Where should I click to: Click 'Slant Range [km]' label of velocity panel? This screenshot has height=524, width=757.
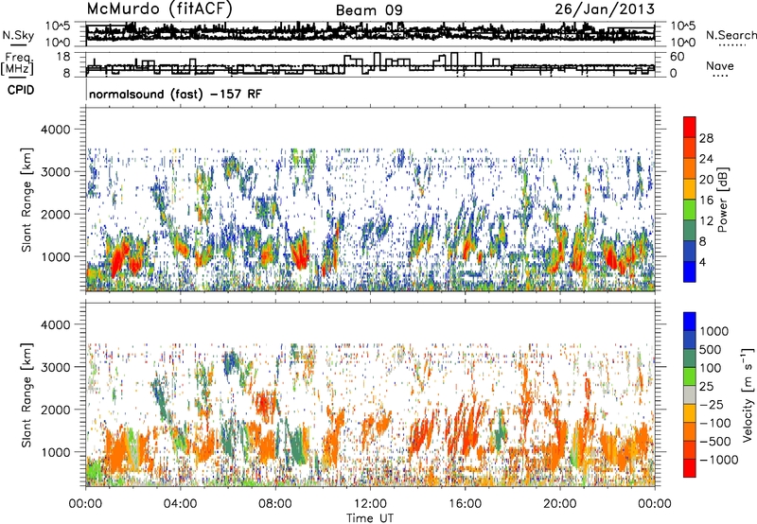click(x=26, y=394)
